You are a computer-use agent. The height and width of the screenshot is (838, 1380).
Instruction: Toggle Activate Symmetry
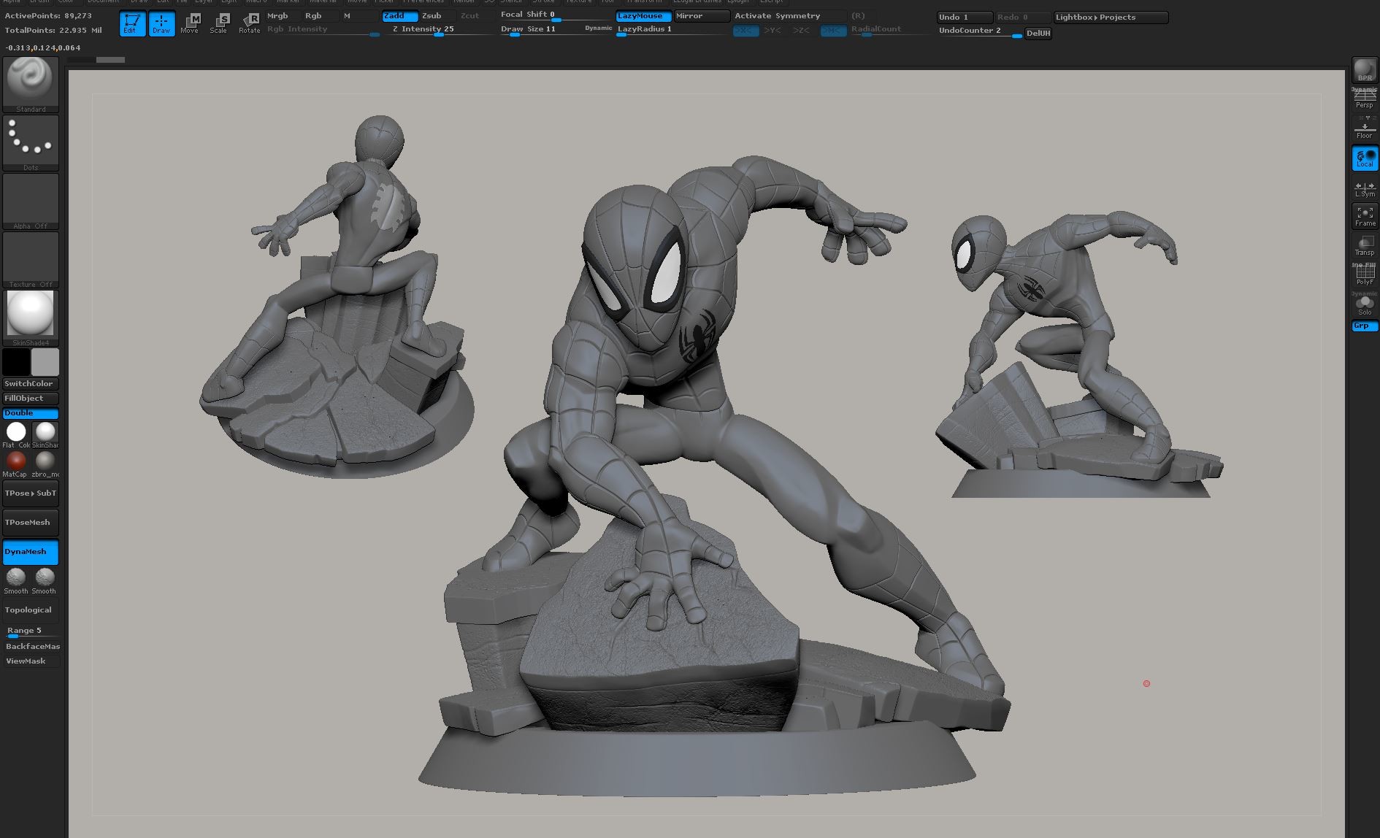789,15
